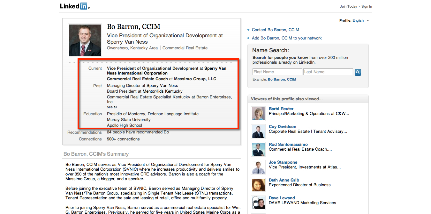Click the name search magnifier button
Screen dimensions: 431x214
coord(358,72)
